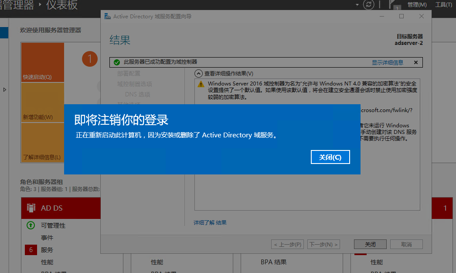The image size is (456, 273).
Task: Minimize the AD DS configuration wizard window
Action: point(382,16)
